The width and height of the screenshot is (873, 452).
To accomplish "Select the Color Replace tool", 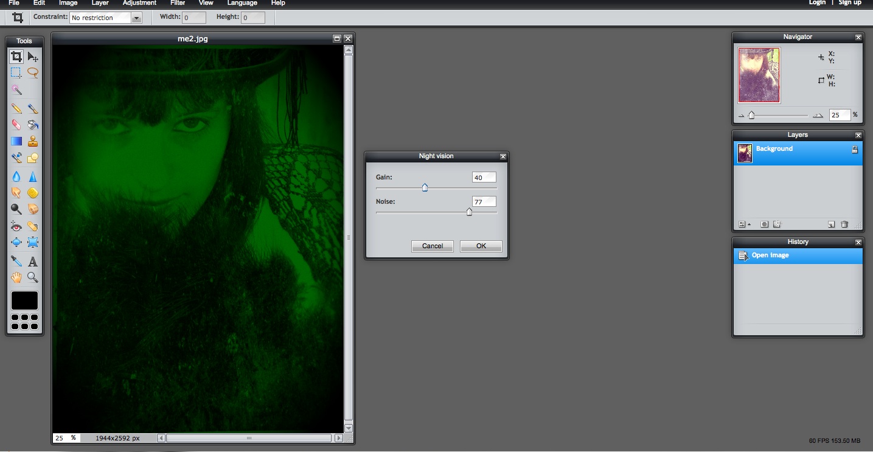I will tap(16, 158).
